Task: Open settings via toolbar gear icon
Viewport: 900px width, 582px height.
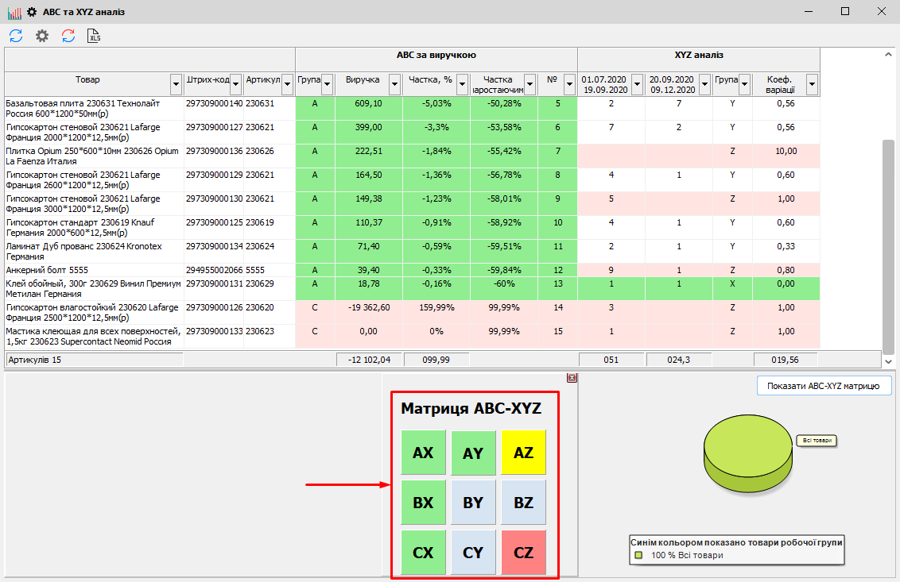Action: tap(42, 36)
